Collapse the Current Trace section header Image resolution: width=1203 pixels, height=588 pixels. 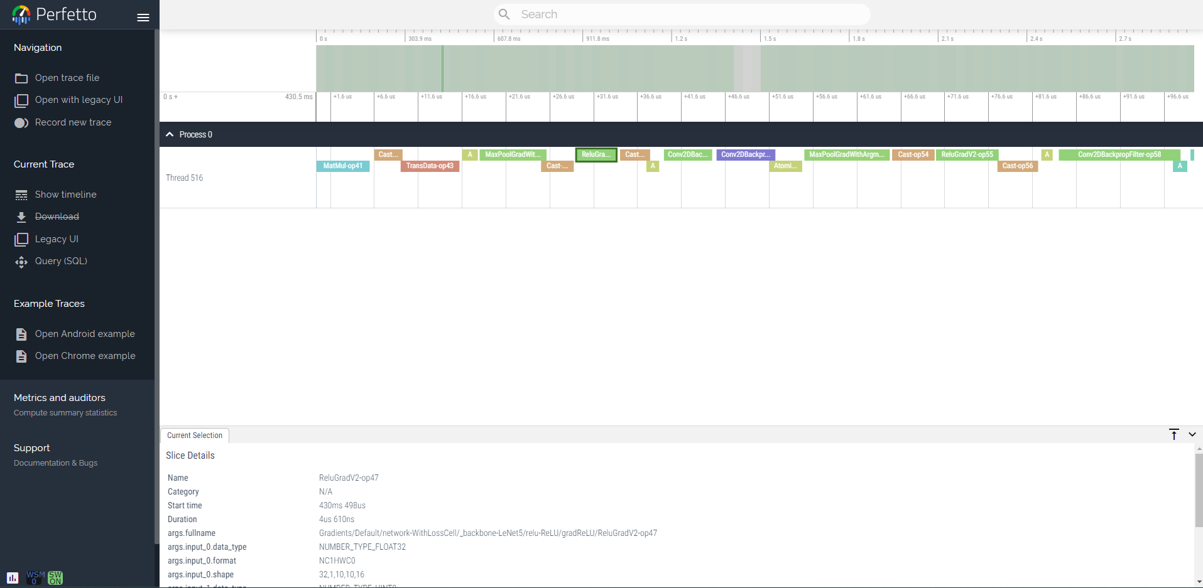(x=44, y=164)
